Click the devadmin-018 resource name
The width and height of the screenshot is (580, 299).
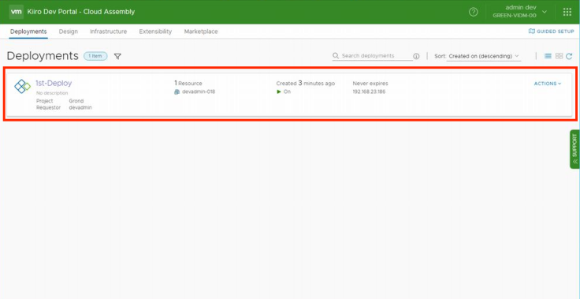199,92
